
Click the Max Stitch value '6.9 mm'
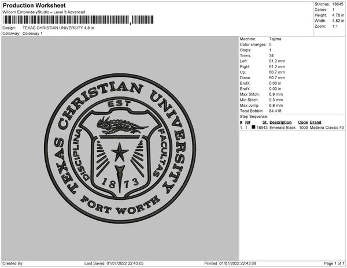[x=276, y=94]
